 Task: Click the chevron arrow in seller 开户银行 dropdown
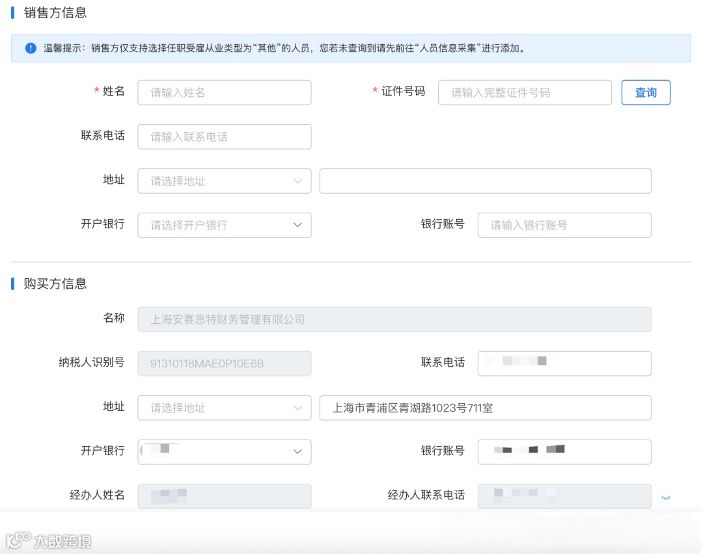tap(297, 225)
